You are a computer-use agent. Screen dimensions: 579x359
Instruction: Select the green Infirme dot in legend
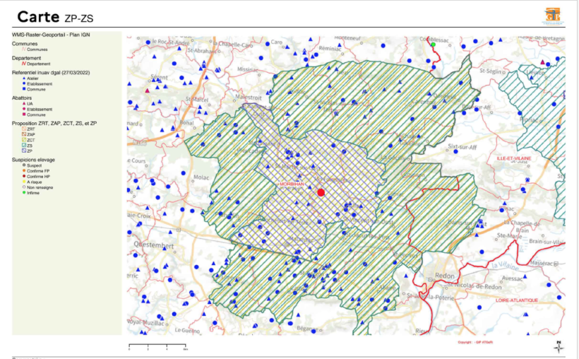pyautogui.click(x=24, y=193)
